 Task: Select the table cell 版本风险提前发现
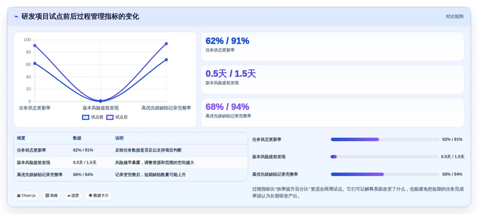pyautogui.click(x=34, y=163)
